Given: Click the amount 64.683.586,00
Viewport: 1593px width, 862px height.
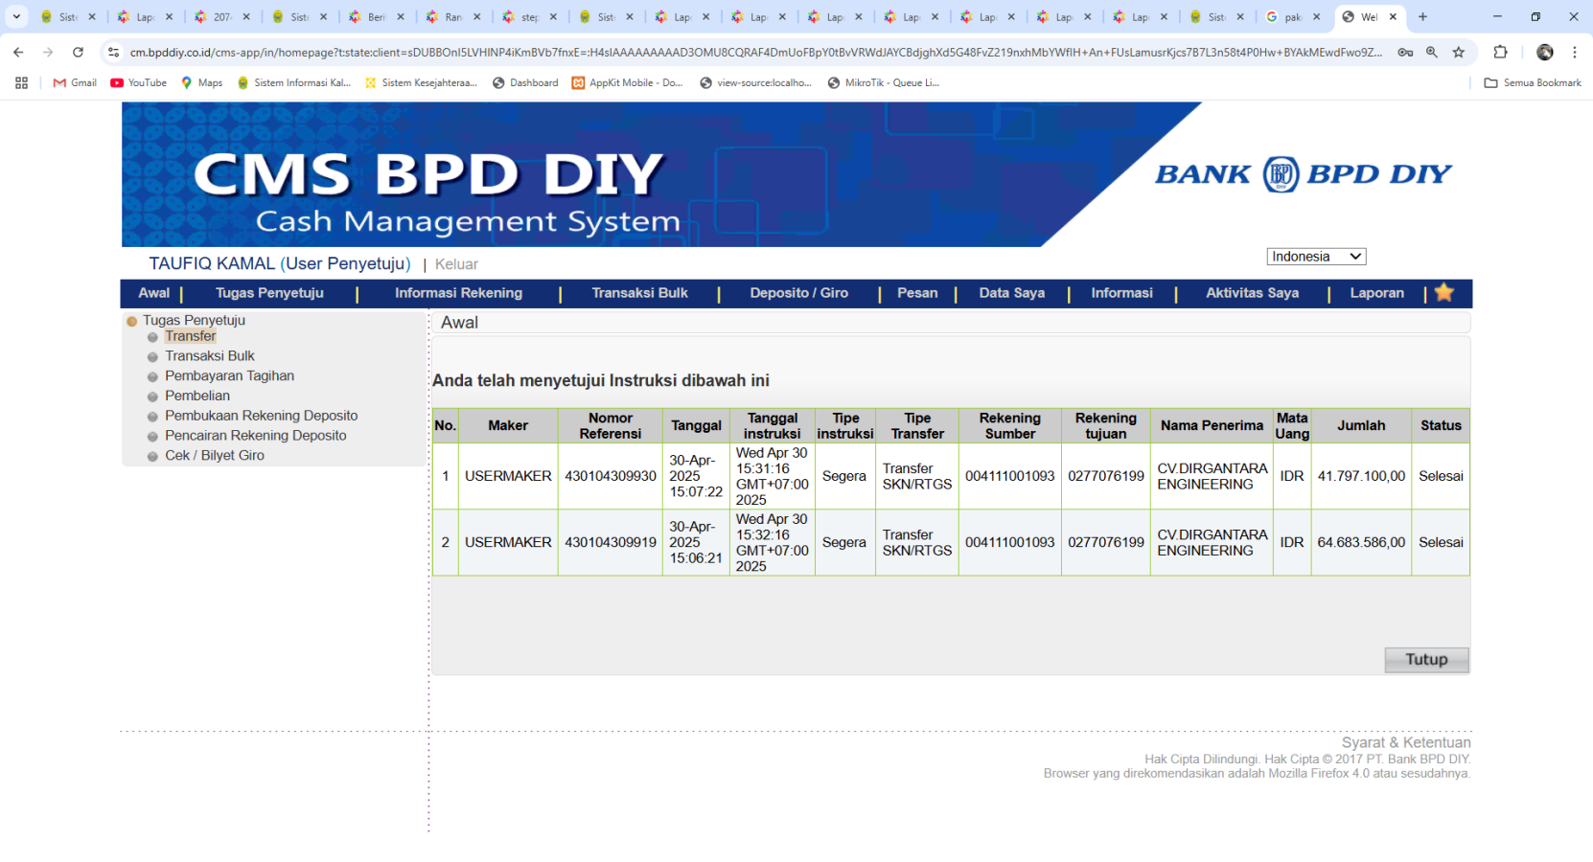Looking at the screenshot, I should click(1361, 542).
